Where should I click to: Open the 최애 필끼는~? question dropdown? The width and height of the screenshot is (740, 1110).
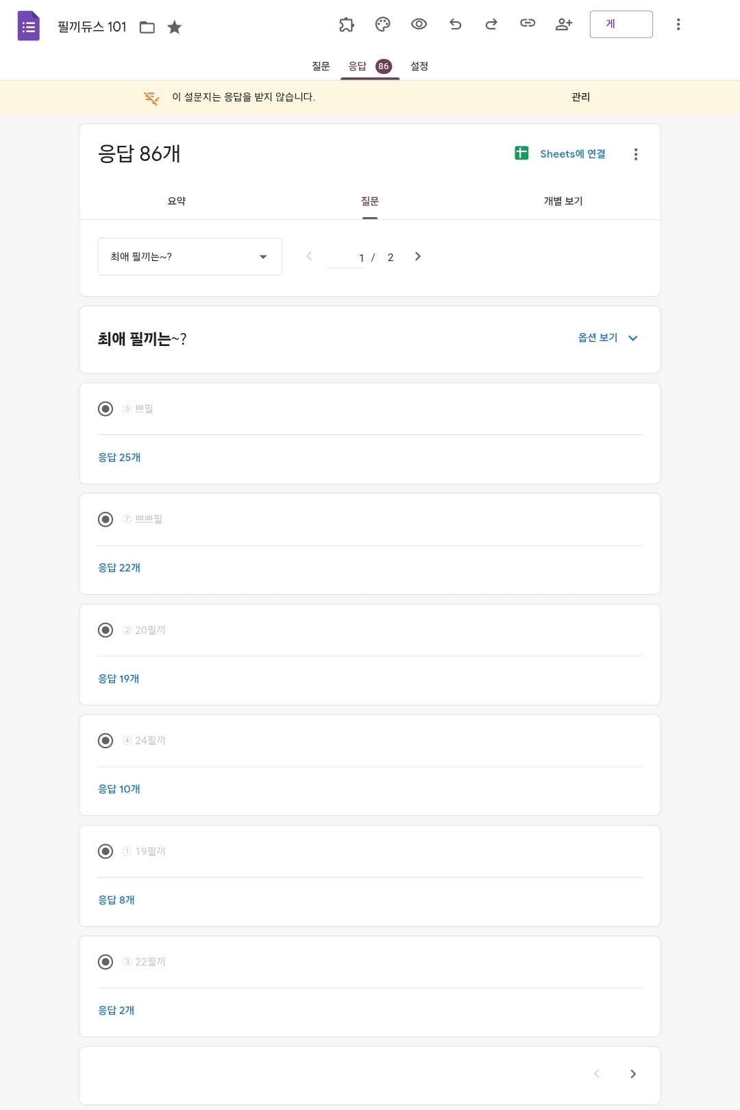pyautogui.click(x=190, y=257)
